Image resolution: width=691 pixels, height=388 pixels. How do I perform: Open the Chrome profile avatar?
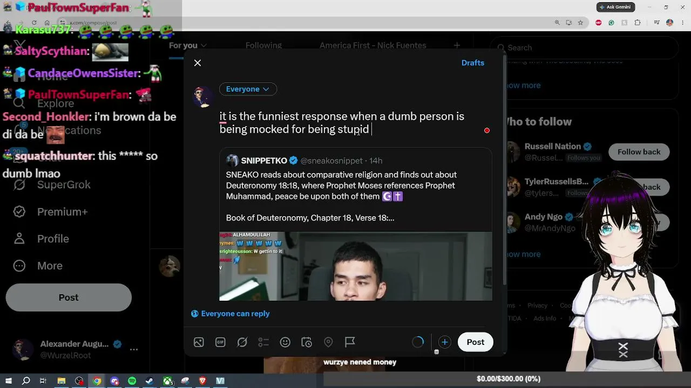[670, 23]
